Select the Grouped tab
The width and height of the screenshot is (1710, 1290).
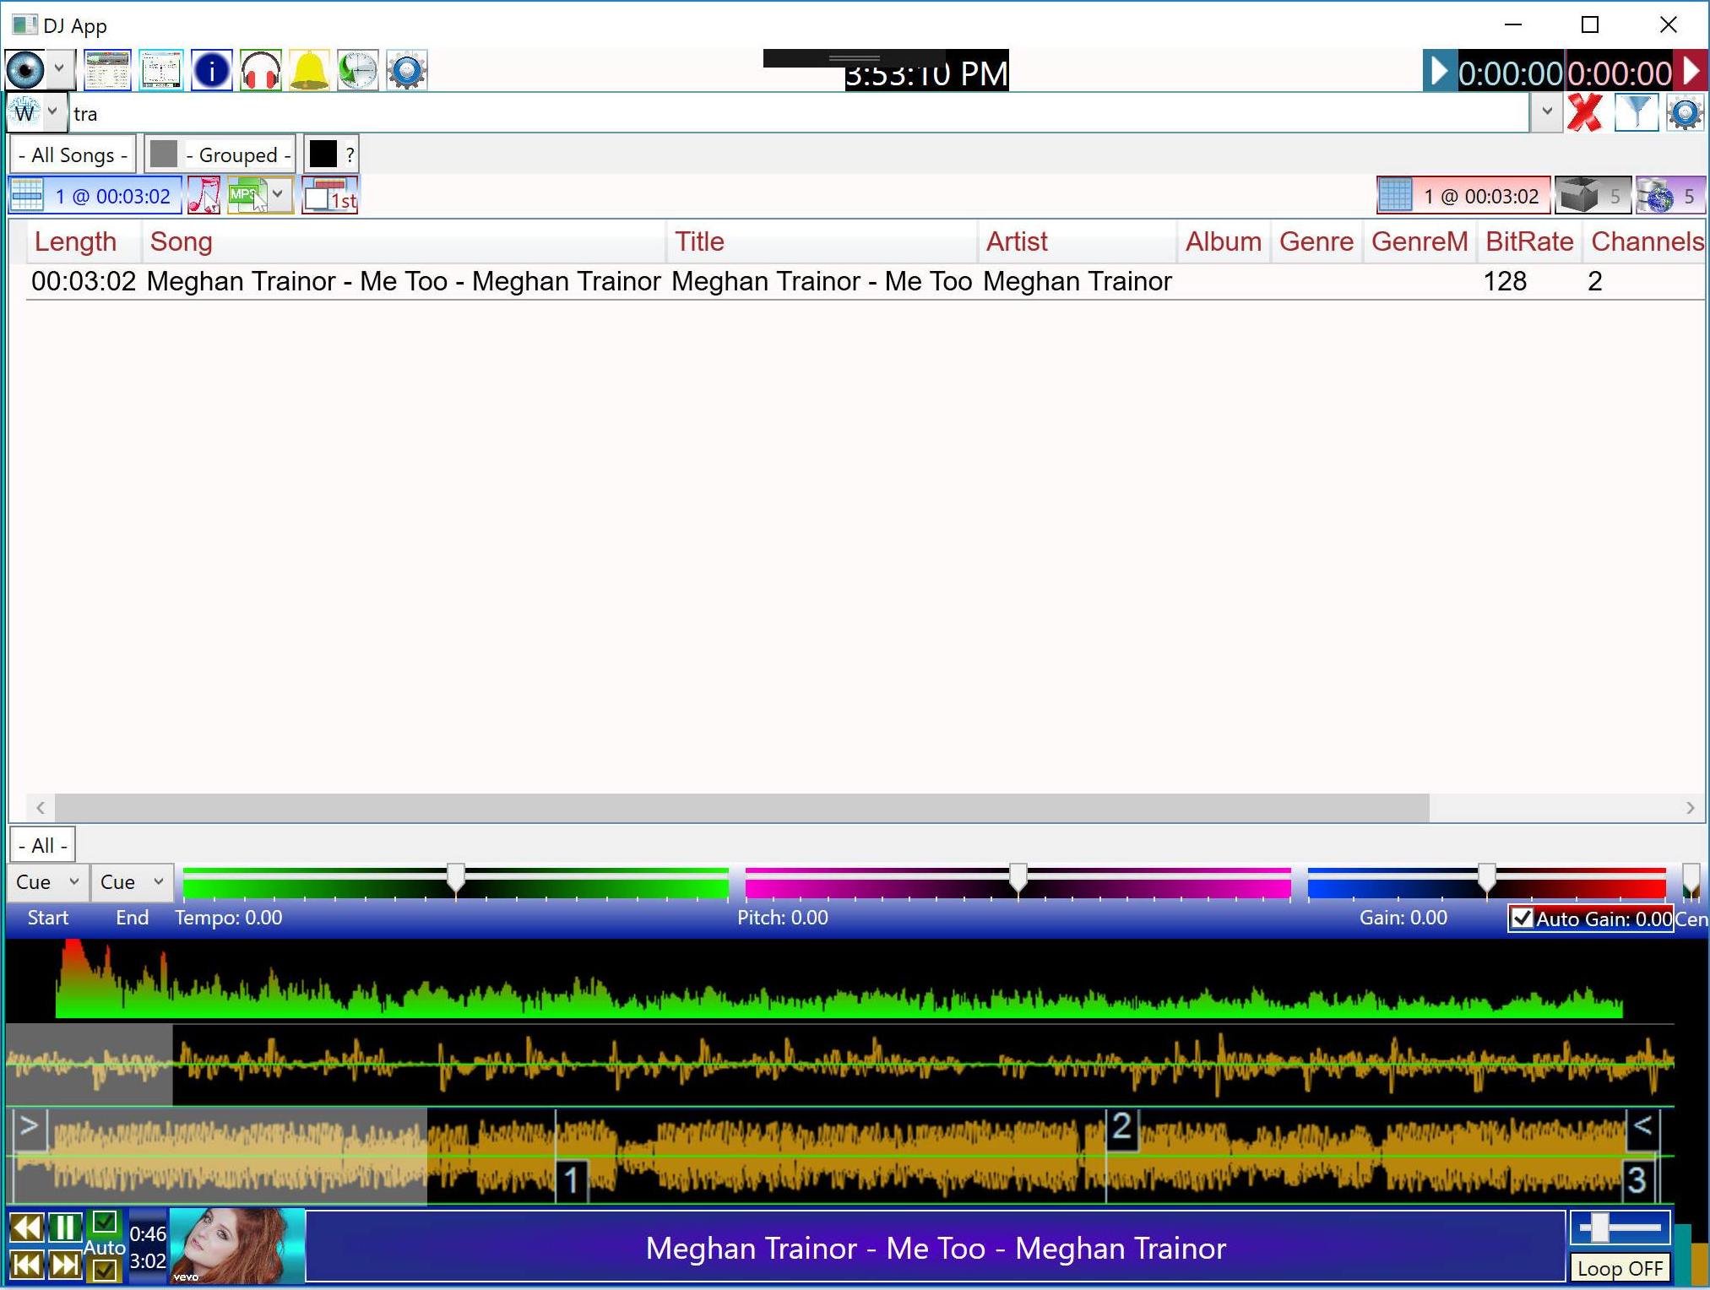221,154
